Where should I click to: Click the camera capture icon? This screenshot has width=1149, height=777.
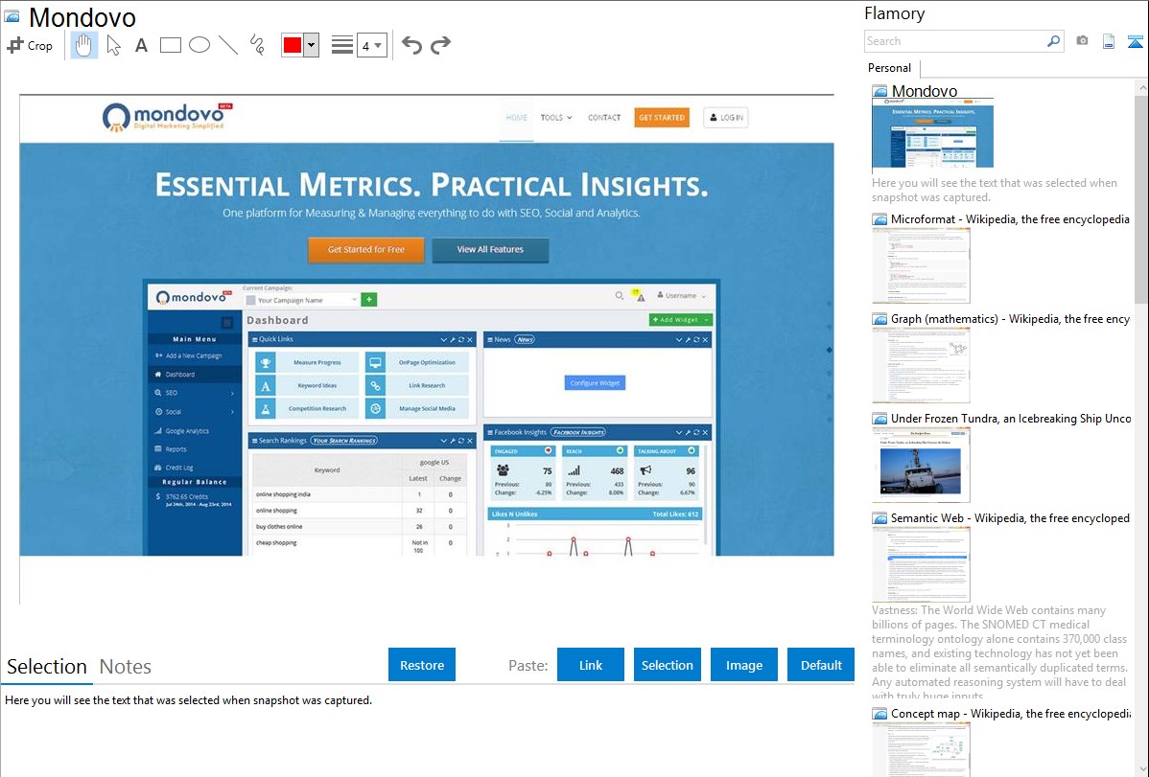click(x=1082, y=41)
